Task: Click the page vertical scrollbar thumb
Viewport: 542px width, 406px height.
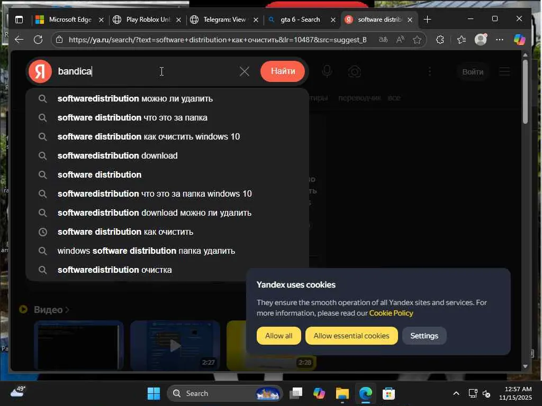Action: [x=525, y=91]
